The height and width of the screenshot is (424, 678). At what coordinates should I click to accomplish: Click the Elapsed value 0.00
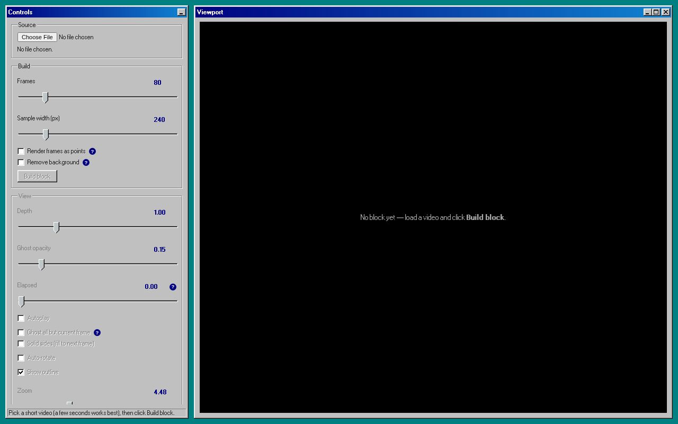tap(151, 287)
